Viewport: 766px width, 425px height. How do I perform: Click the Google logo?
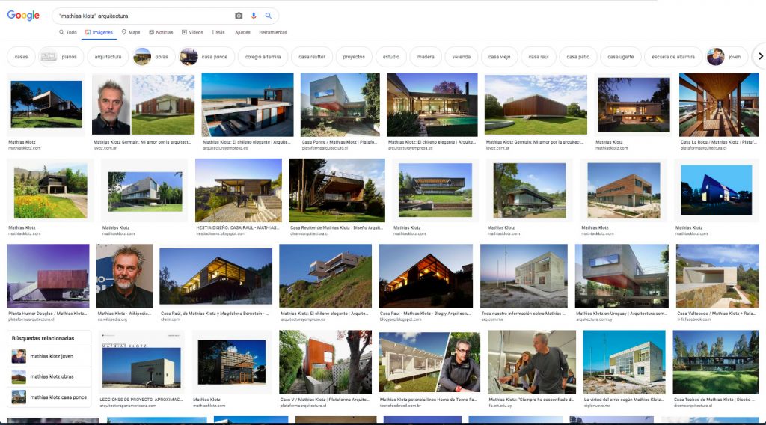[23, 16]
